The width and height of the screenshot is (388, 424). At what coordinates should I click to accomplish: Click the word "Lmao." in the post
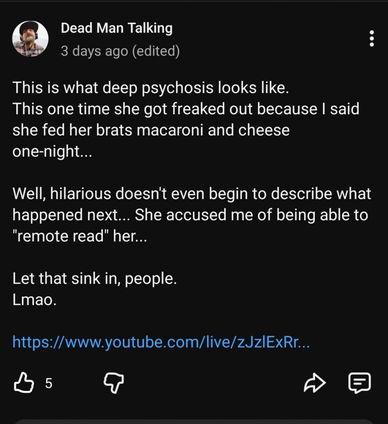(34, 299)
